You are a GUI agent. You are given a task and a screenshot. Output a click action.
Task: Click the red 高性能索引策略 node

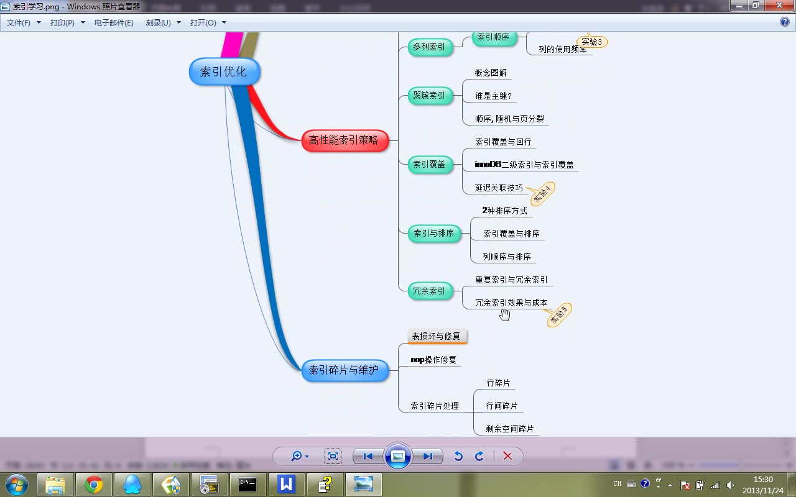tap(345, 140)
